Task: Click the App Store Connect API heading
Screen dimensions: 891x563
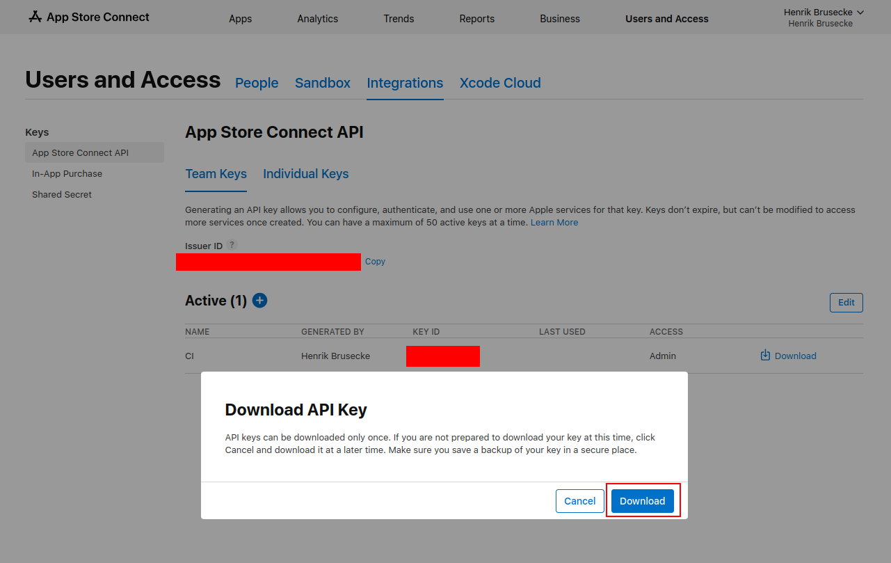Action: (x=274, y=132)
